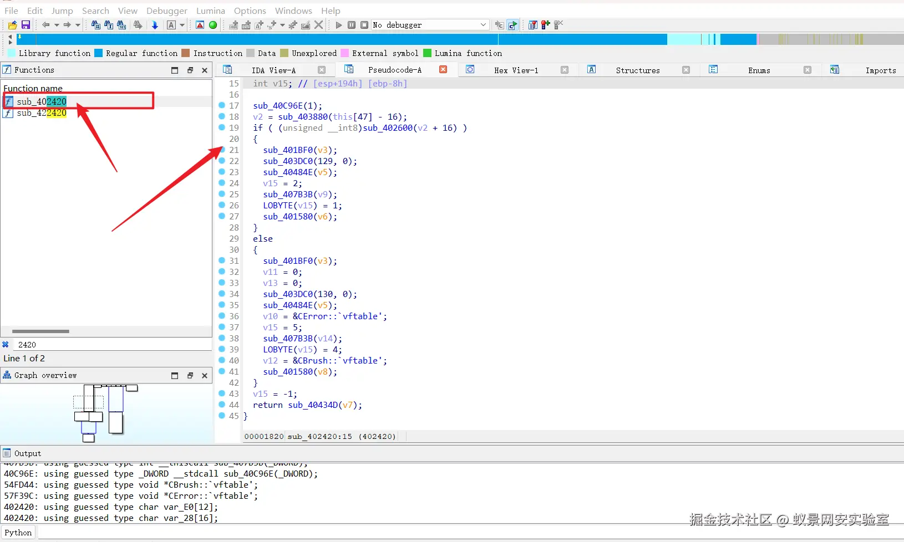Toggle breakpoint dot on line 17

coord(222,105)
